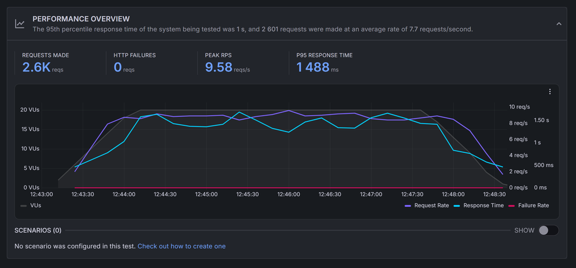
Task: Click the performance overview chart icon
Action: pyautogui.click(x=20, y=24)
